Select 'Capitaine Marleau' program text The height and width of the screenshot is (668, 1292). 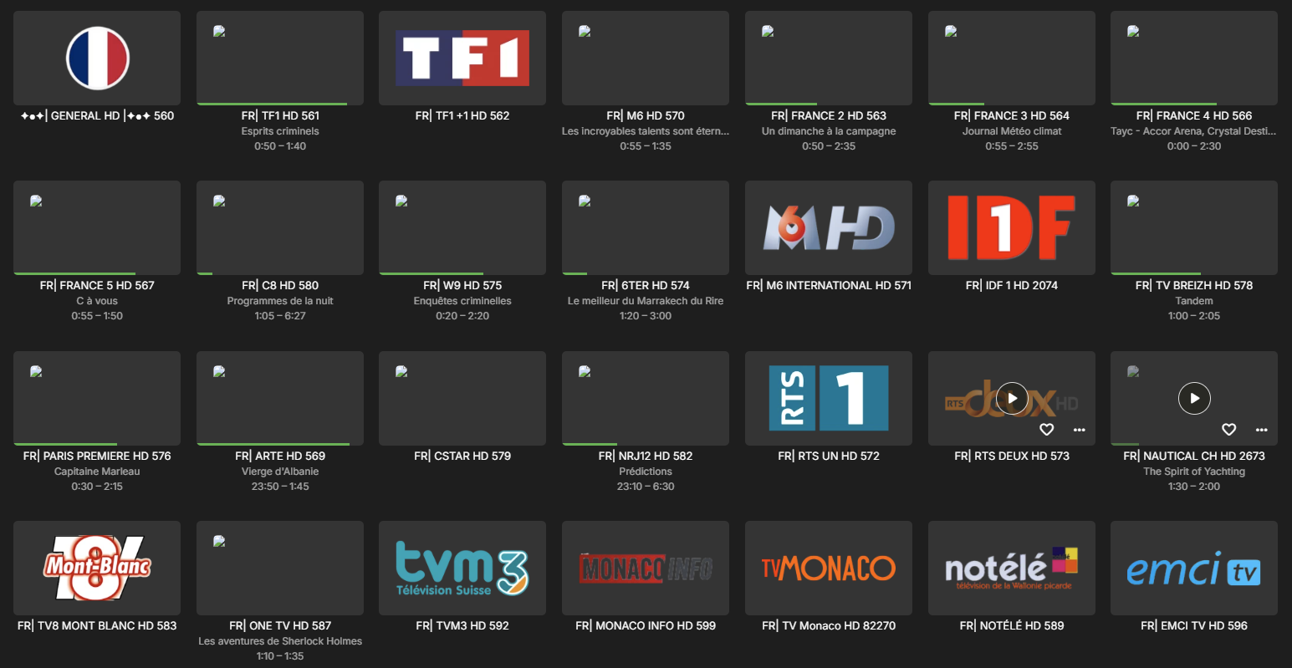pyautogui.click(x=97, y=472)
